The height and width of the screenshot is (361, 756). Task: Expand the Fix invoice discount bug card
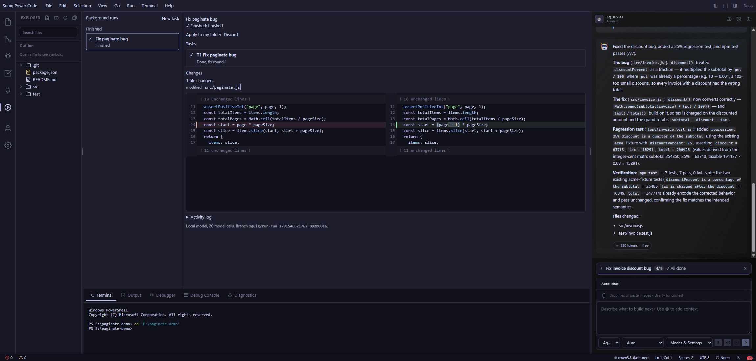pyautogui.click(x=602, y=268)
